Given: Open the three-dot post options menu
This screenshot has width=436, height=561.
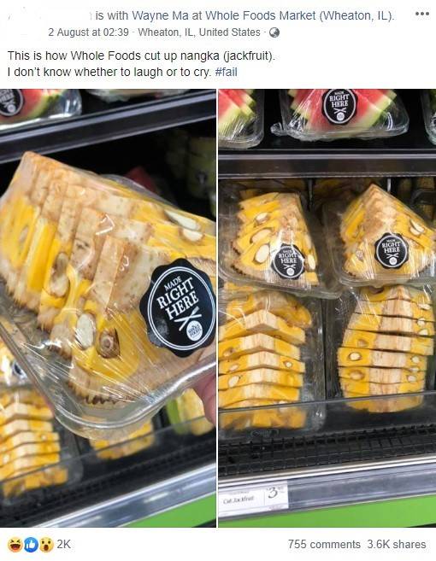Looking at the screenshot, I should [421, 14].
